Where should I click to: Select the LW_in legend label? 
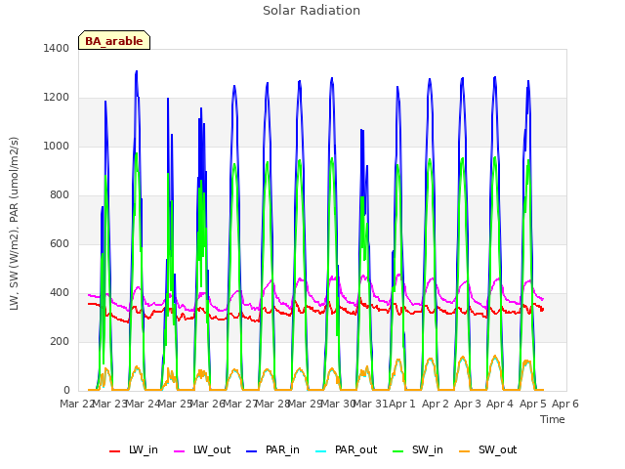pyautogui.click(x=144, y=449)
